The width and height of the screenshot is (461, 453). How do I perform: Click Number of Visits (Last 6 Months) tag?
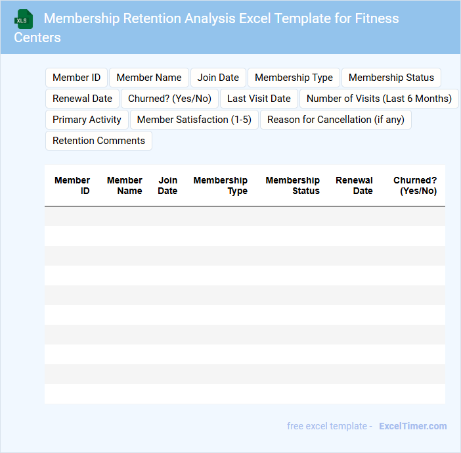pyautogui.click(x=379, y=99)
